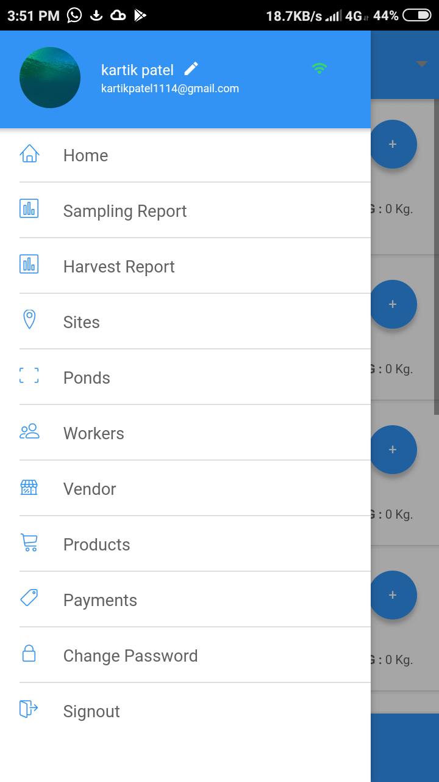The width and height of the screenshot is (439, 782).
Task: Tap the Workers people icon
Action: click(x=29, y=432)
